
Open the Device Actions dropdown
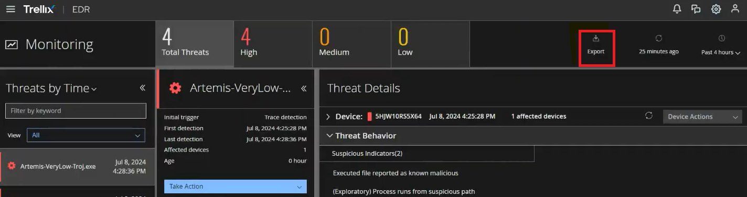[702, 117]
